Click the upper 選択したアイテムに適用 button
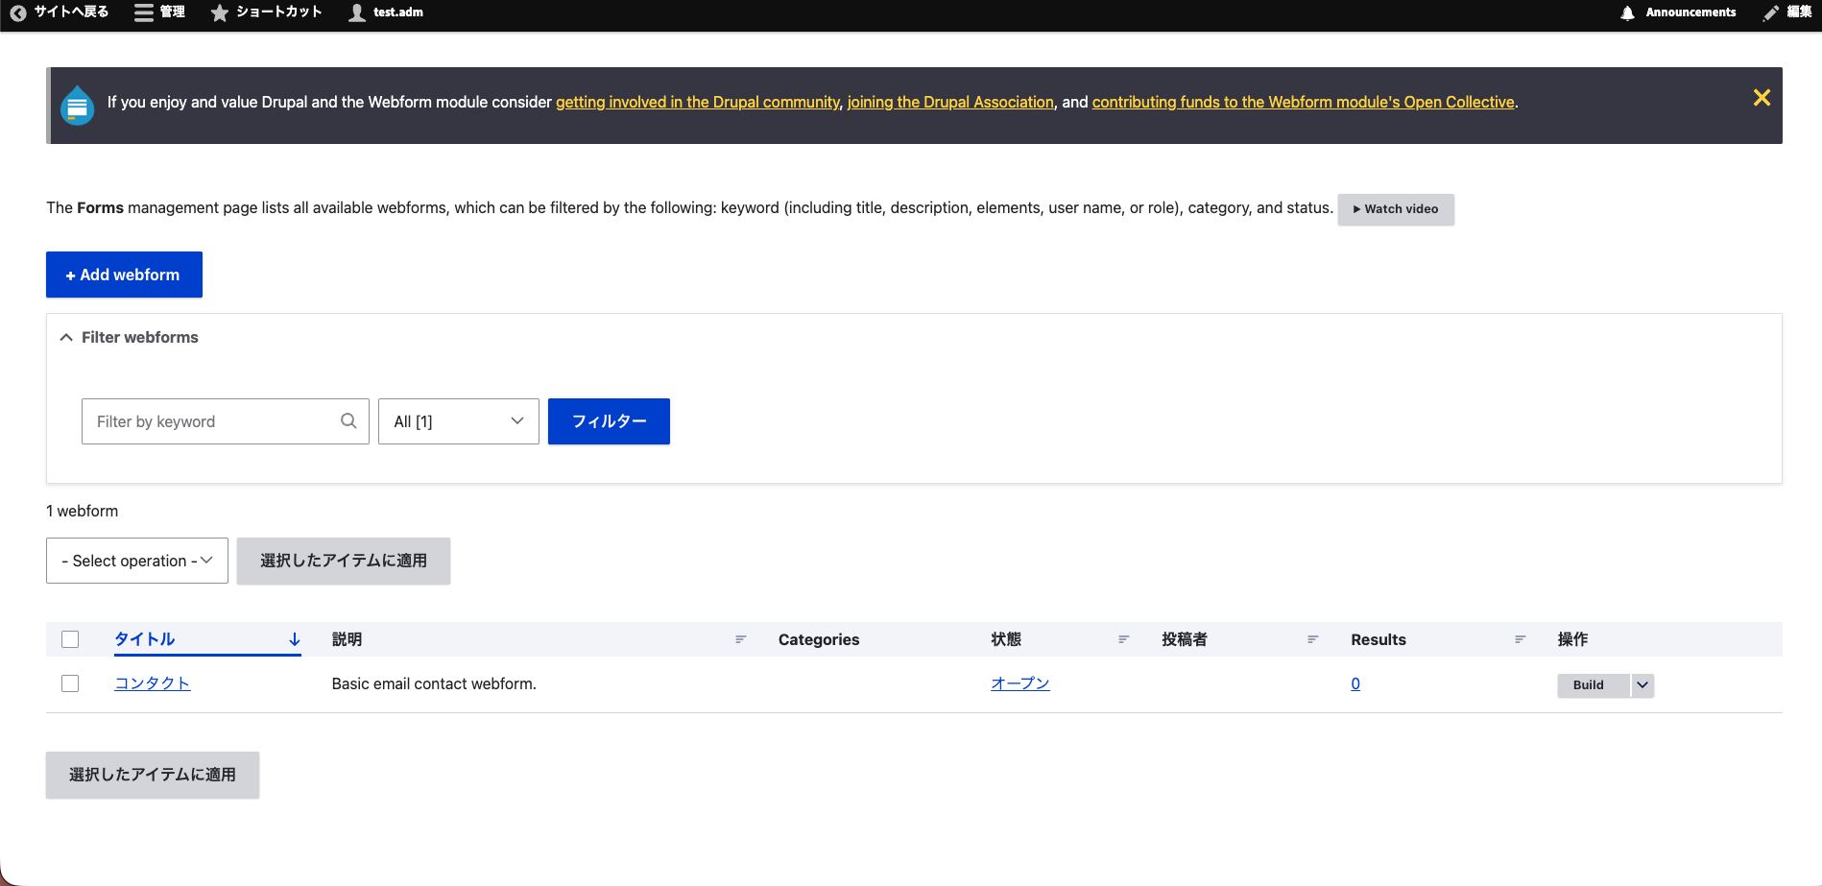 point(344,561)
